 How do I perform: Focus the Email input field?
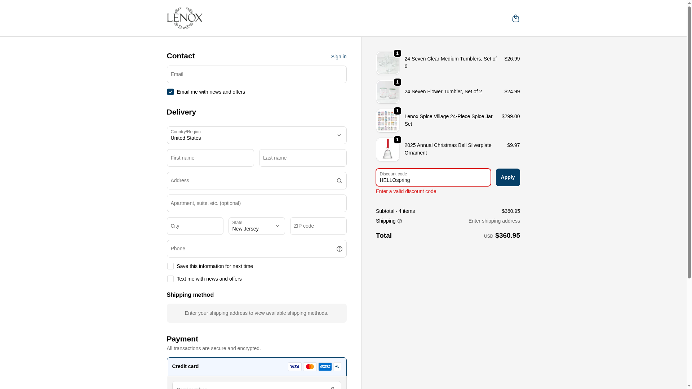click(257, 75)
